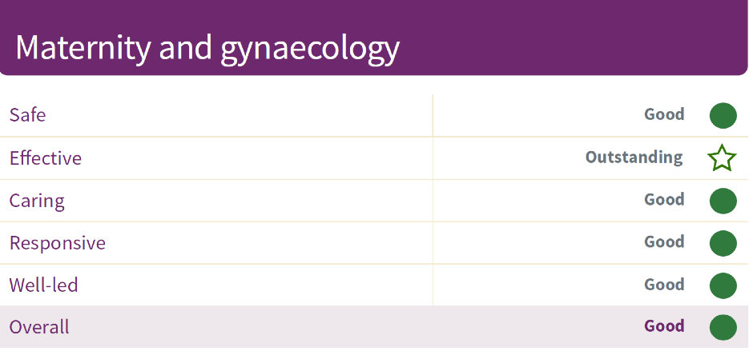Viewport: 753px width, 359px height.
Task: Click the green circle in the Well-led row
Action: [723, 285]
